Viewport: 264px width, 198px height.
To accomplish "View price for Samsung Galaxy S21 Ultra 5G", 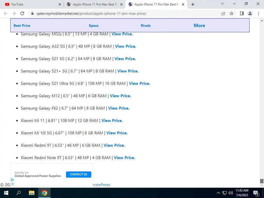I will coord(139,84).
